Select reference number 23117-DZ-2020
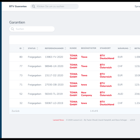The image size is (140, 140). (x=54, y=75)
